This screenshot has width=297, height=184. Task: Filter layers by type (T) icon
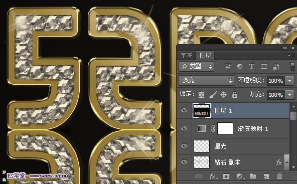pyautogui.click(x=251, y=66)
